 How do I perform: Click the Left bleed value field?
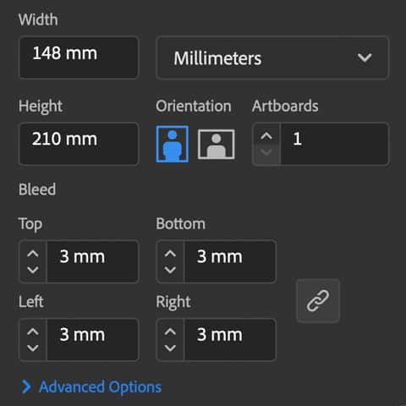[x=93, y=339]
